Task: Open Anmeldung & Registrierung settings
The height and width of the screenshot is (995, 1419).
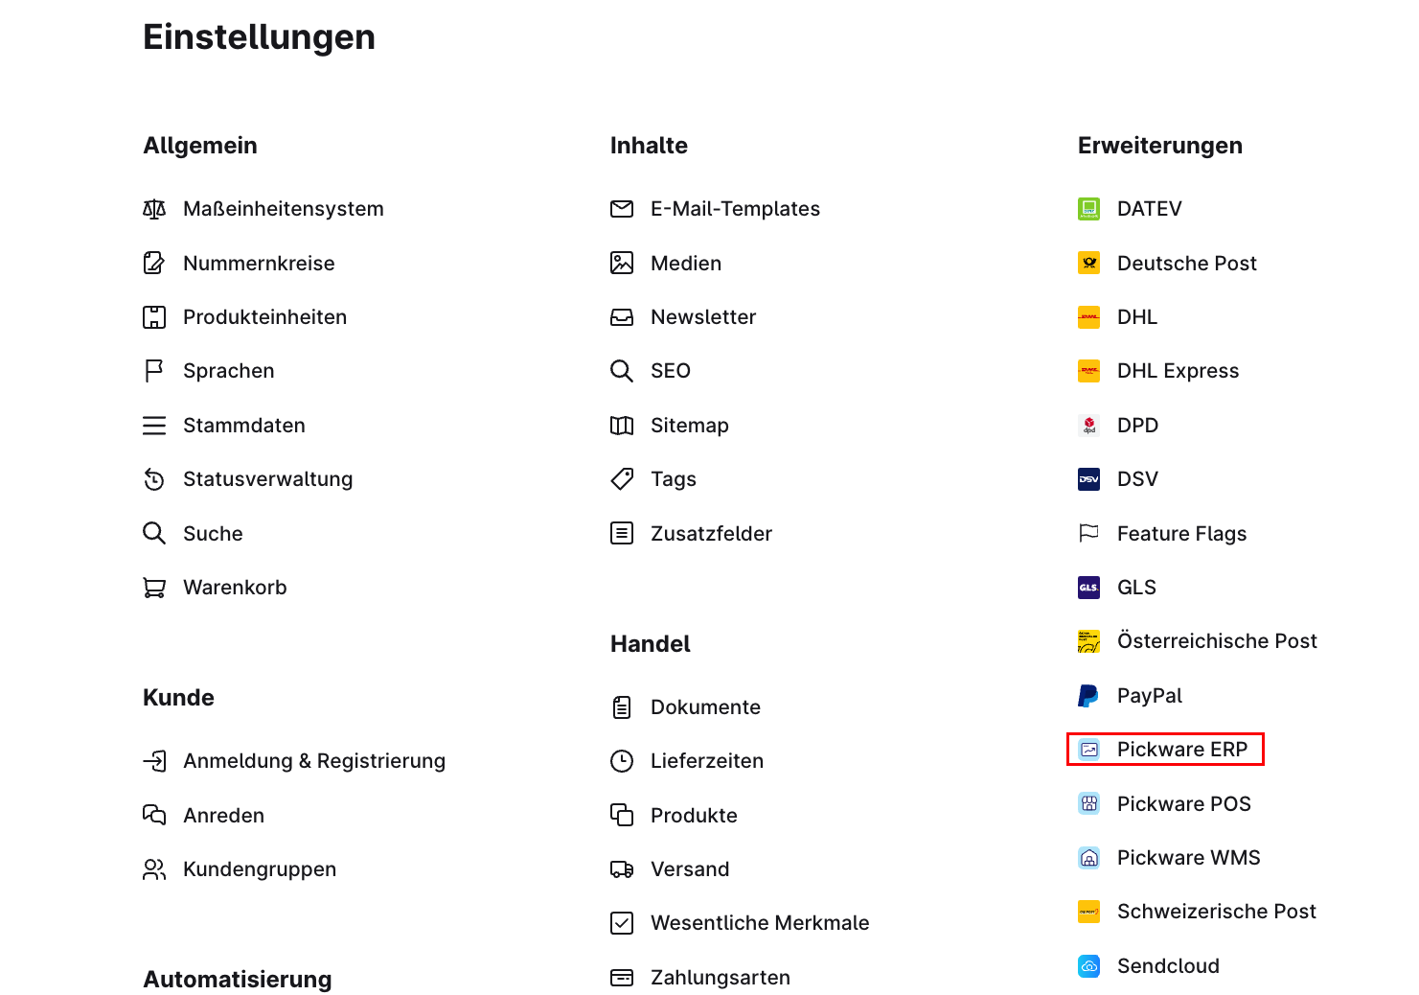Action: [x=313, y=761]
